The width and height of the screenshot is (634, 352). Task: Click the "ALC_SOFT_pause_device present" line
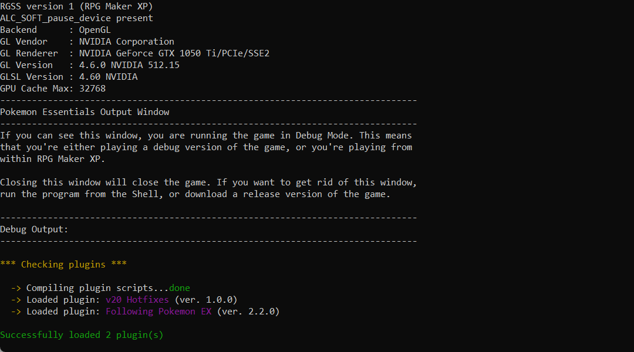76,18
